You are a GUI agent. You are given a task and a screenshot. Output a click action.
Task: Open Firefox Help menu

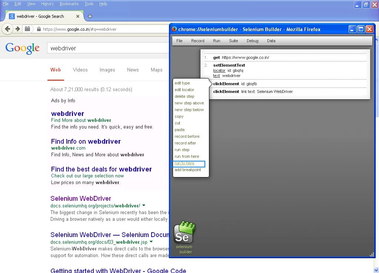tap(103, 4)
